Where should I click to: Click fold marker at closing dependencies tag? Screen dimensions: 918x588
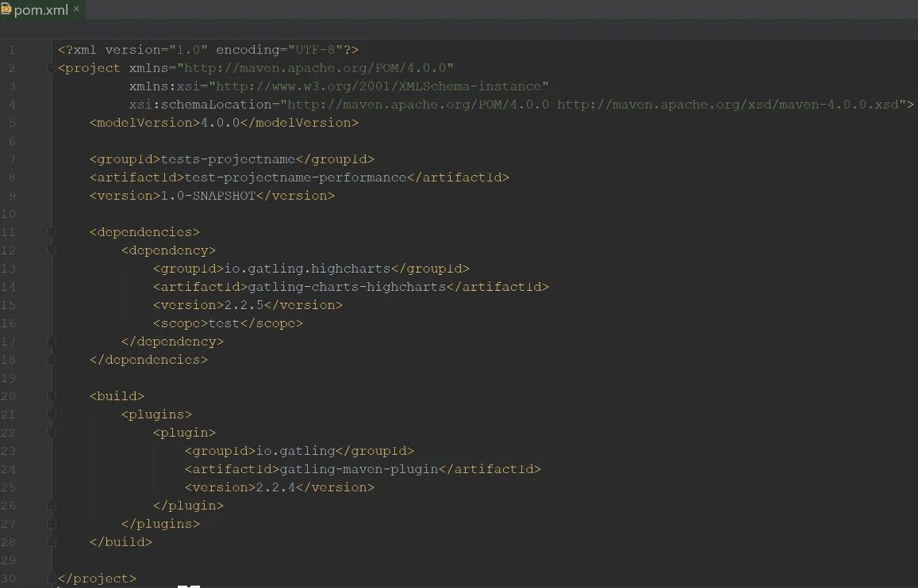point(52,360)
